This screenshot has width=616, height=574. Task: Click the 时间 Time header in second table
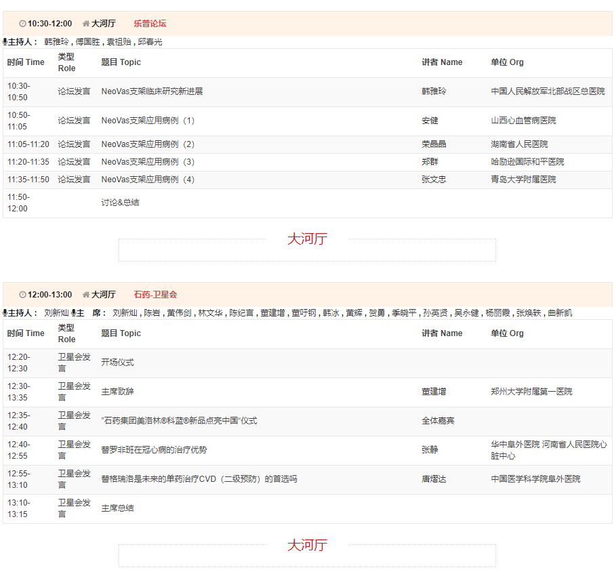click(26, 333)
